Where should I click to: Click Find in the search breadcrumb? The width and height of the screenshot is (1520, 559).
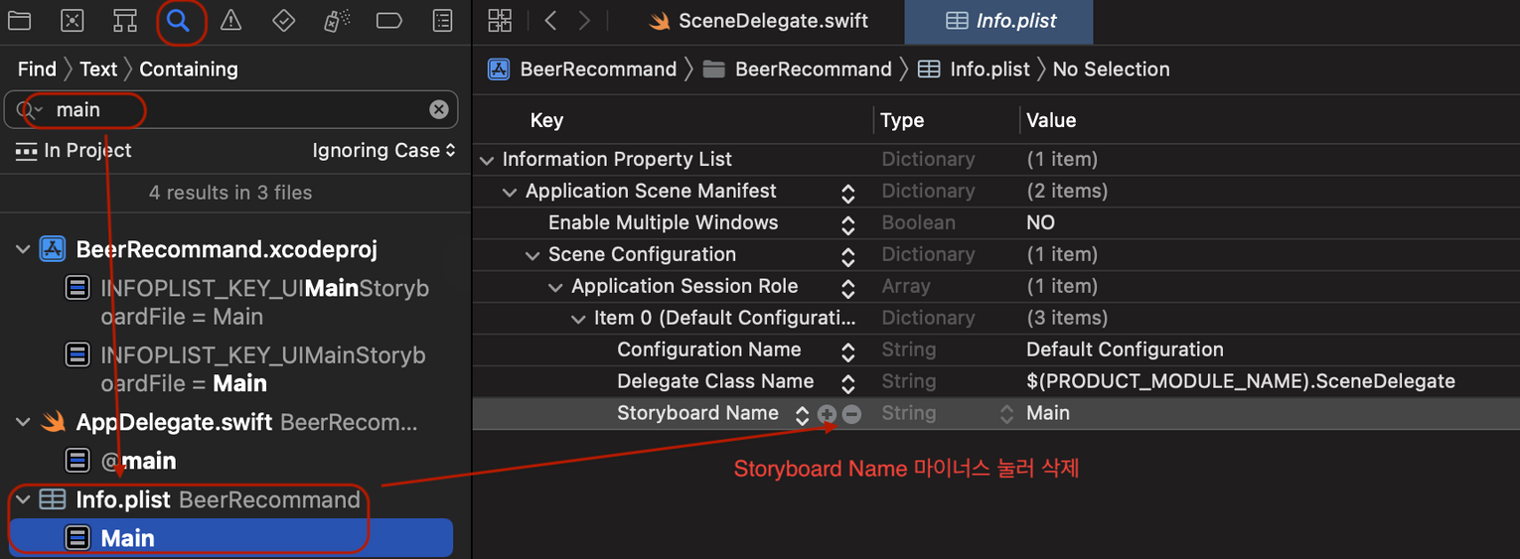click(x=37, y=69)
